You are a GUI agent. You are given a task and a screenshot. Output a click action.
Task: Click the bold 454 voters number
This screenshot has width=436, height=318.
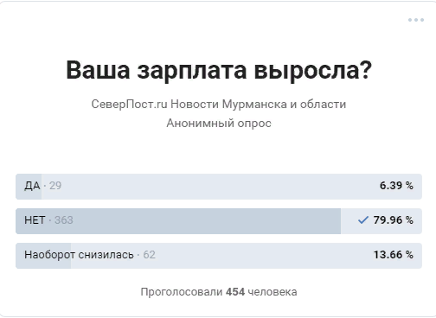(x=235, y=292)
